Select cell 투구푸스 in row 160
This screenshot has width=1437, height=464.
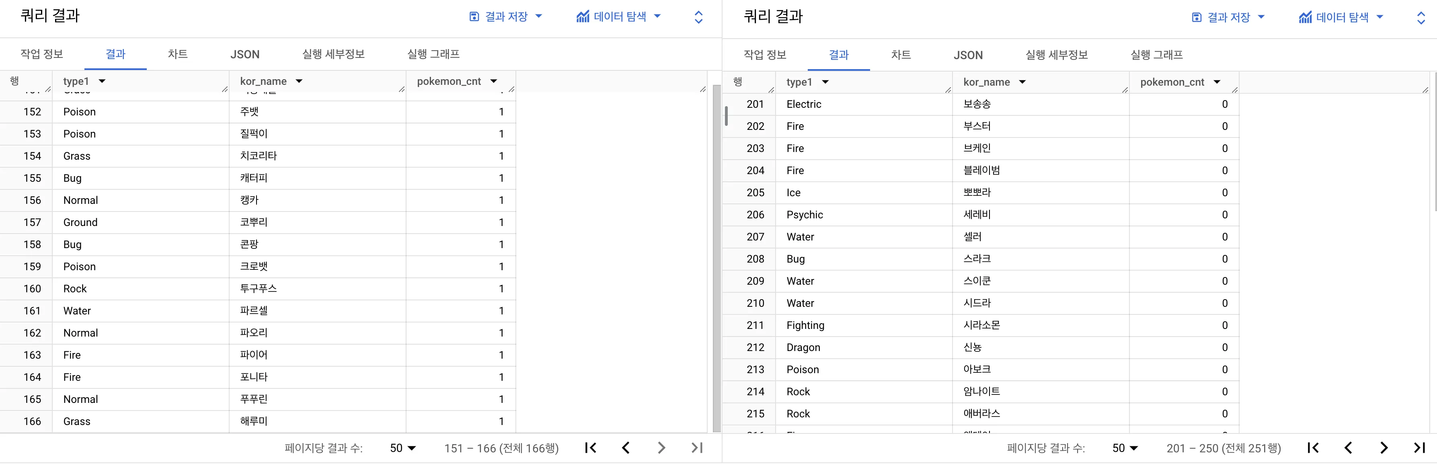317,289
